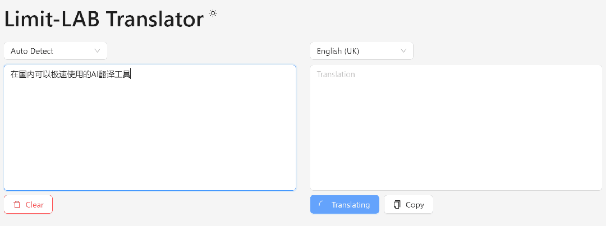
Task: Select the Auto Detect label text
Action: pyautogui.click(x=32, y=51)
